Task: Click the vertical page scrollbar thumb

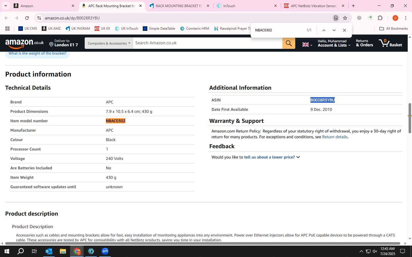Action: [x=410, y=118]
